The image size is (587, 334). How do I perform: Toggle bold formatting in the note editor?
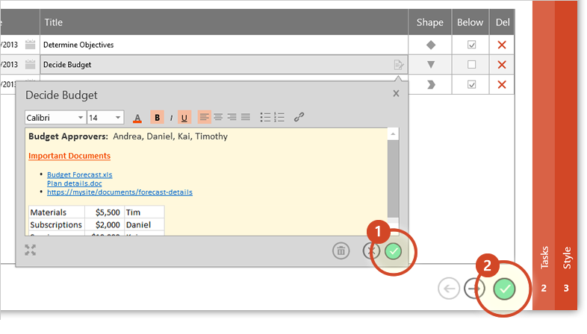158,117
